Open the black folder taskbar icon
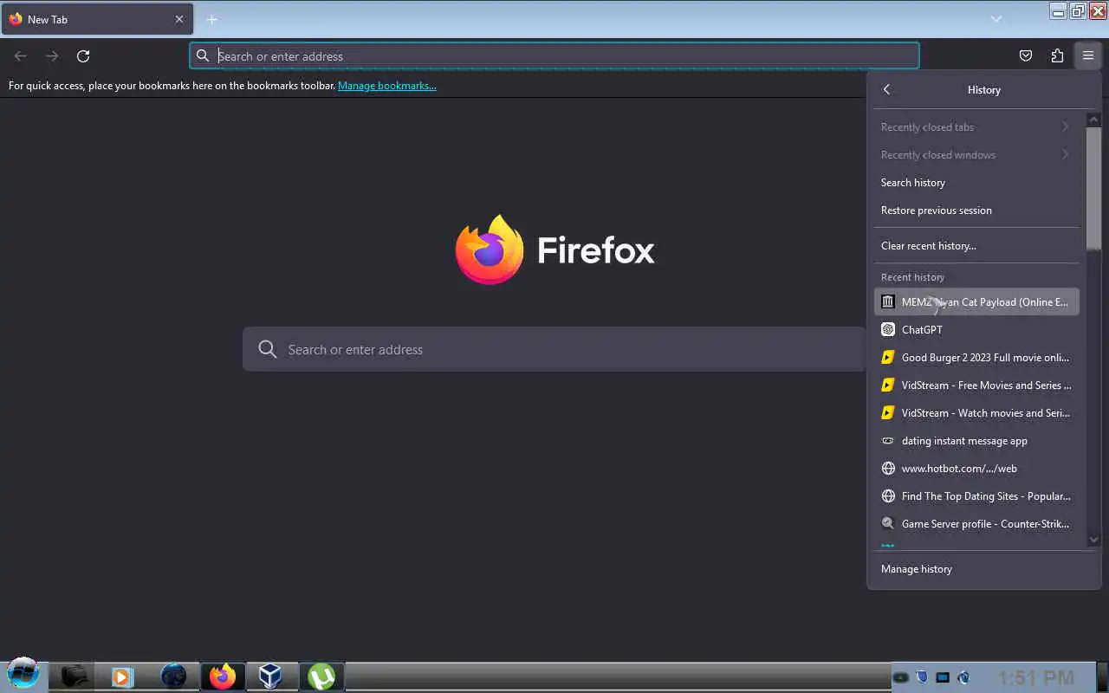1109x693 pixels. [x=74, y=676]
